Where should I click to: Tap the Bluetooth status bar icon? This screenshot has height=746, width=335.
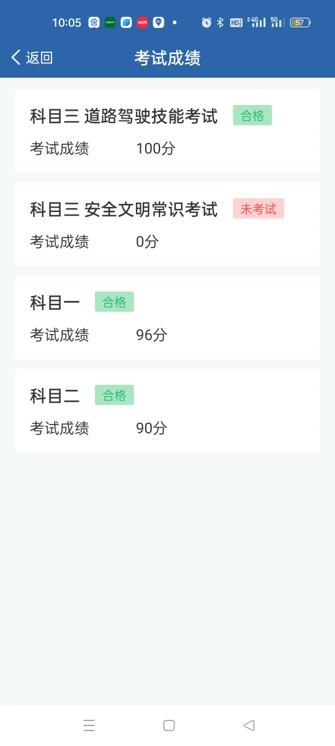(x=220, y=22)
